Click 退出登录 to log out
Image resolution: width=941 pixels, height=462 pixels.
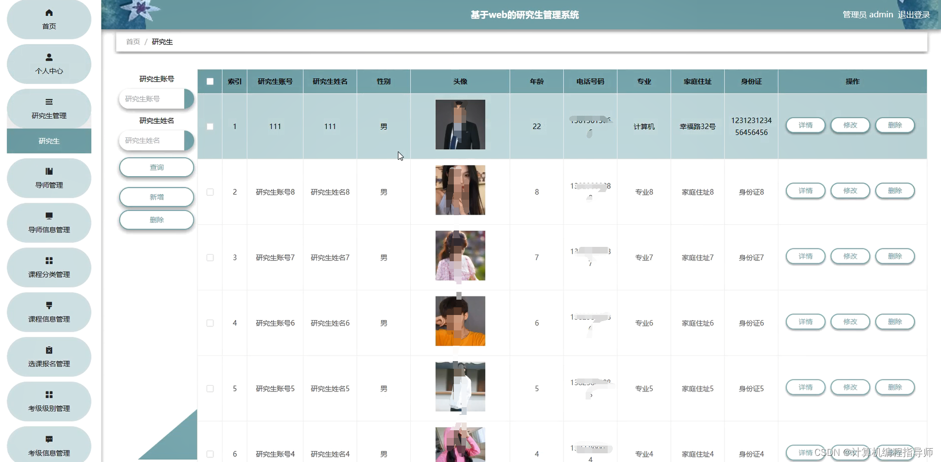point(914,15)
